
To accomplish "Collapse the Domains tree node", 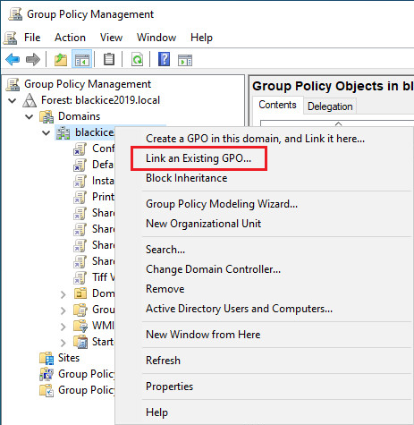I will coord(30,116).
